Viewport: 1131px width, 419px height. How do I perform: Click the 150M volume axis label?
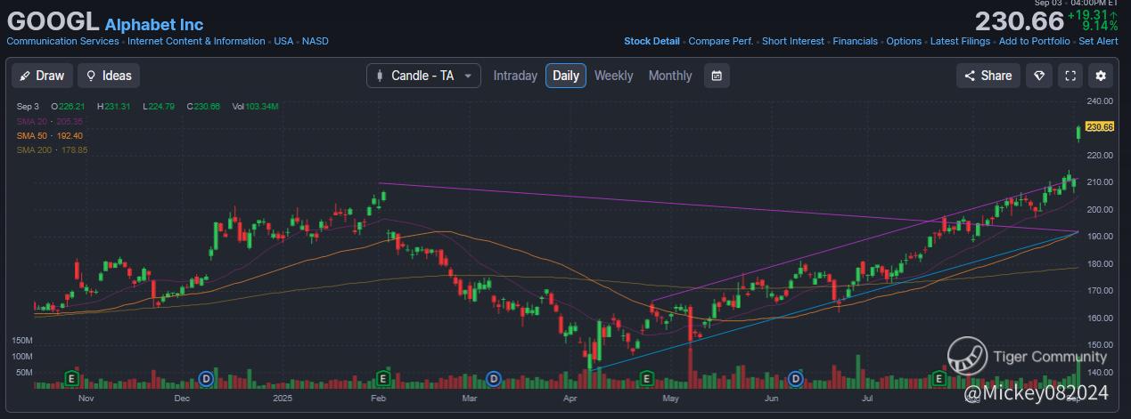[x=22, y=341]
